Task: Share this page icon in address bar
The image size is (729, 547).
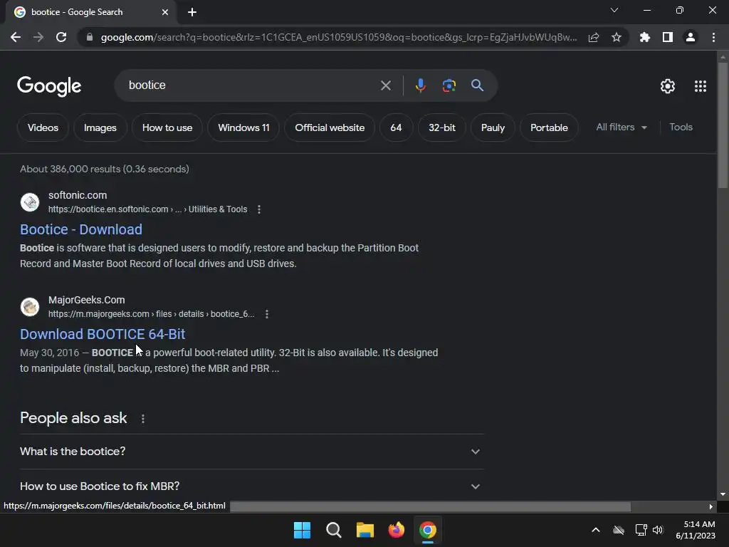Action: click(x=594, y=37)
